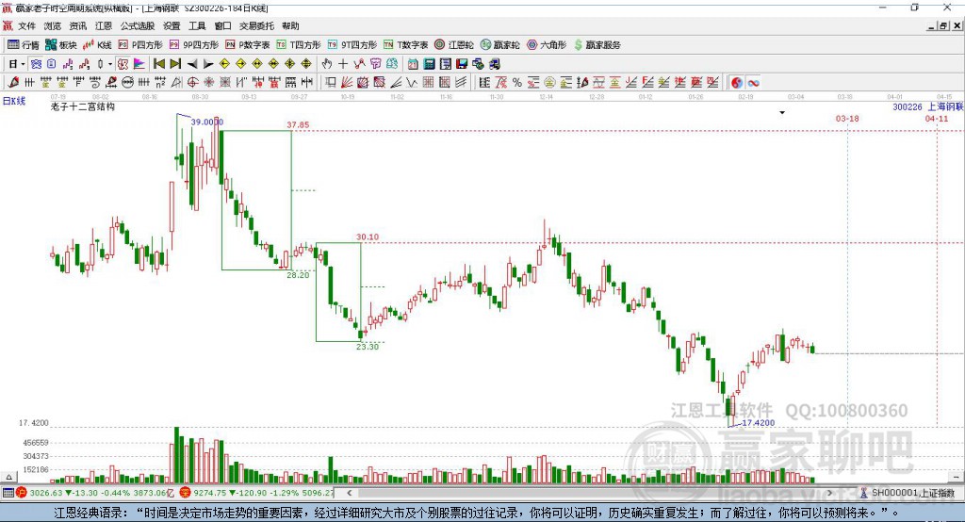The height and width of the screenshot is (522, 965).
Task: Click the K线 chart button
Action: (97, 45)
